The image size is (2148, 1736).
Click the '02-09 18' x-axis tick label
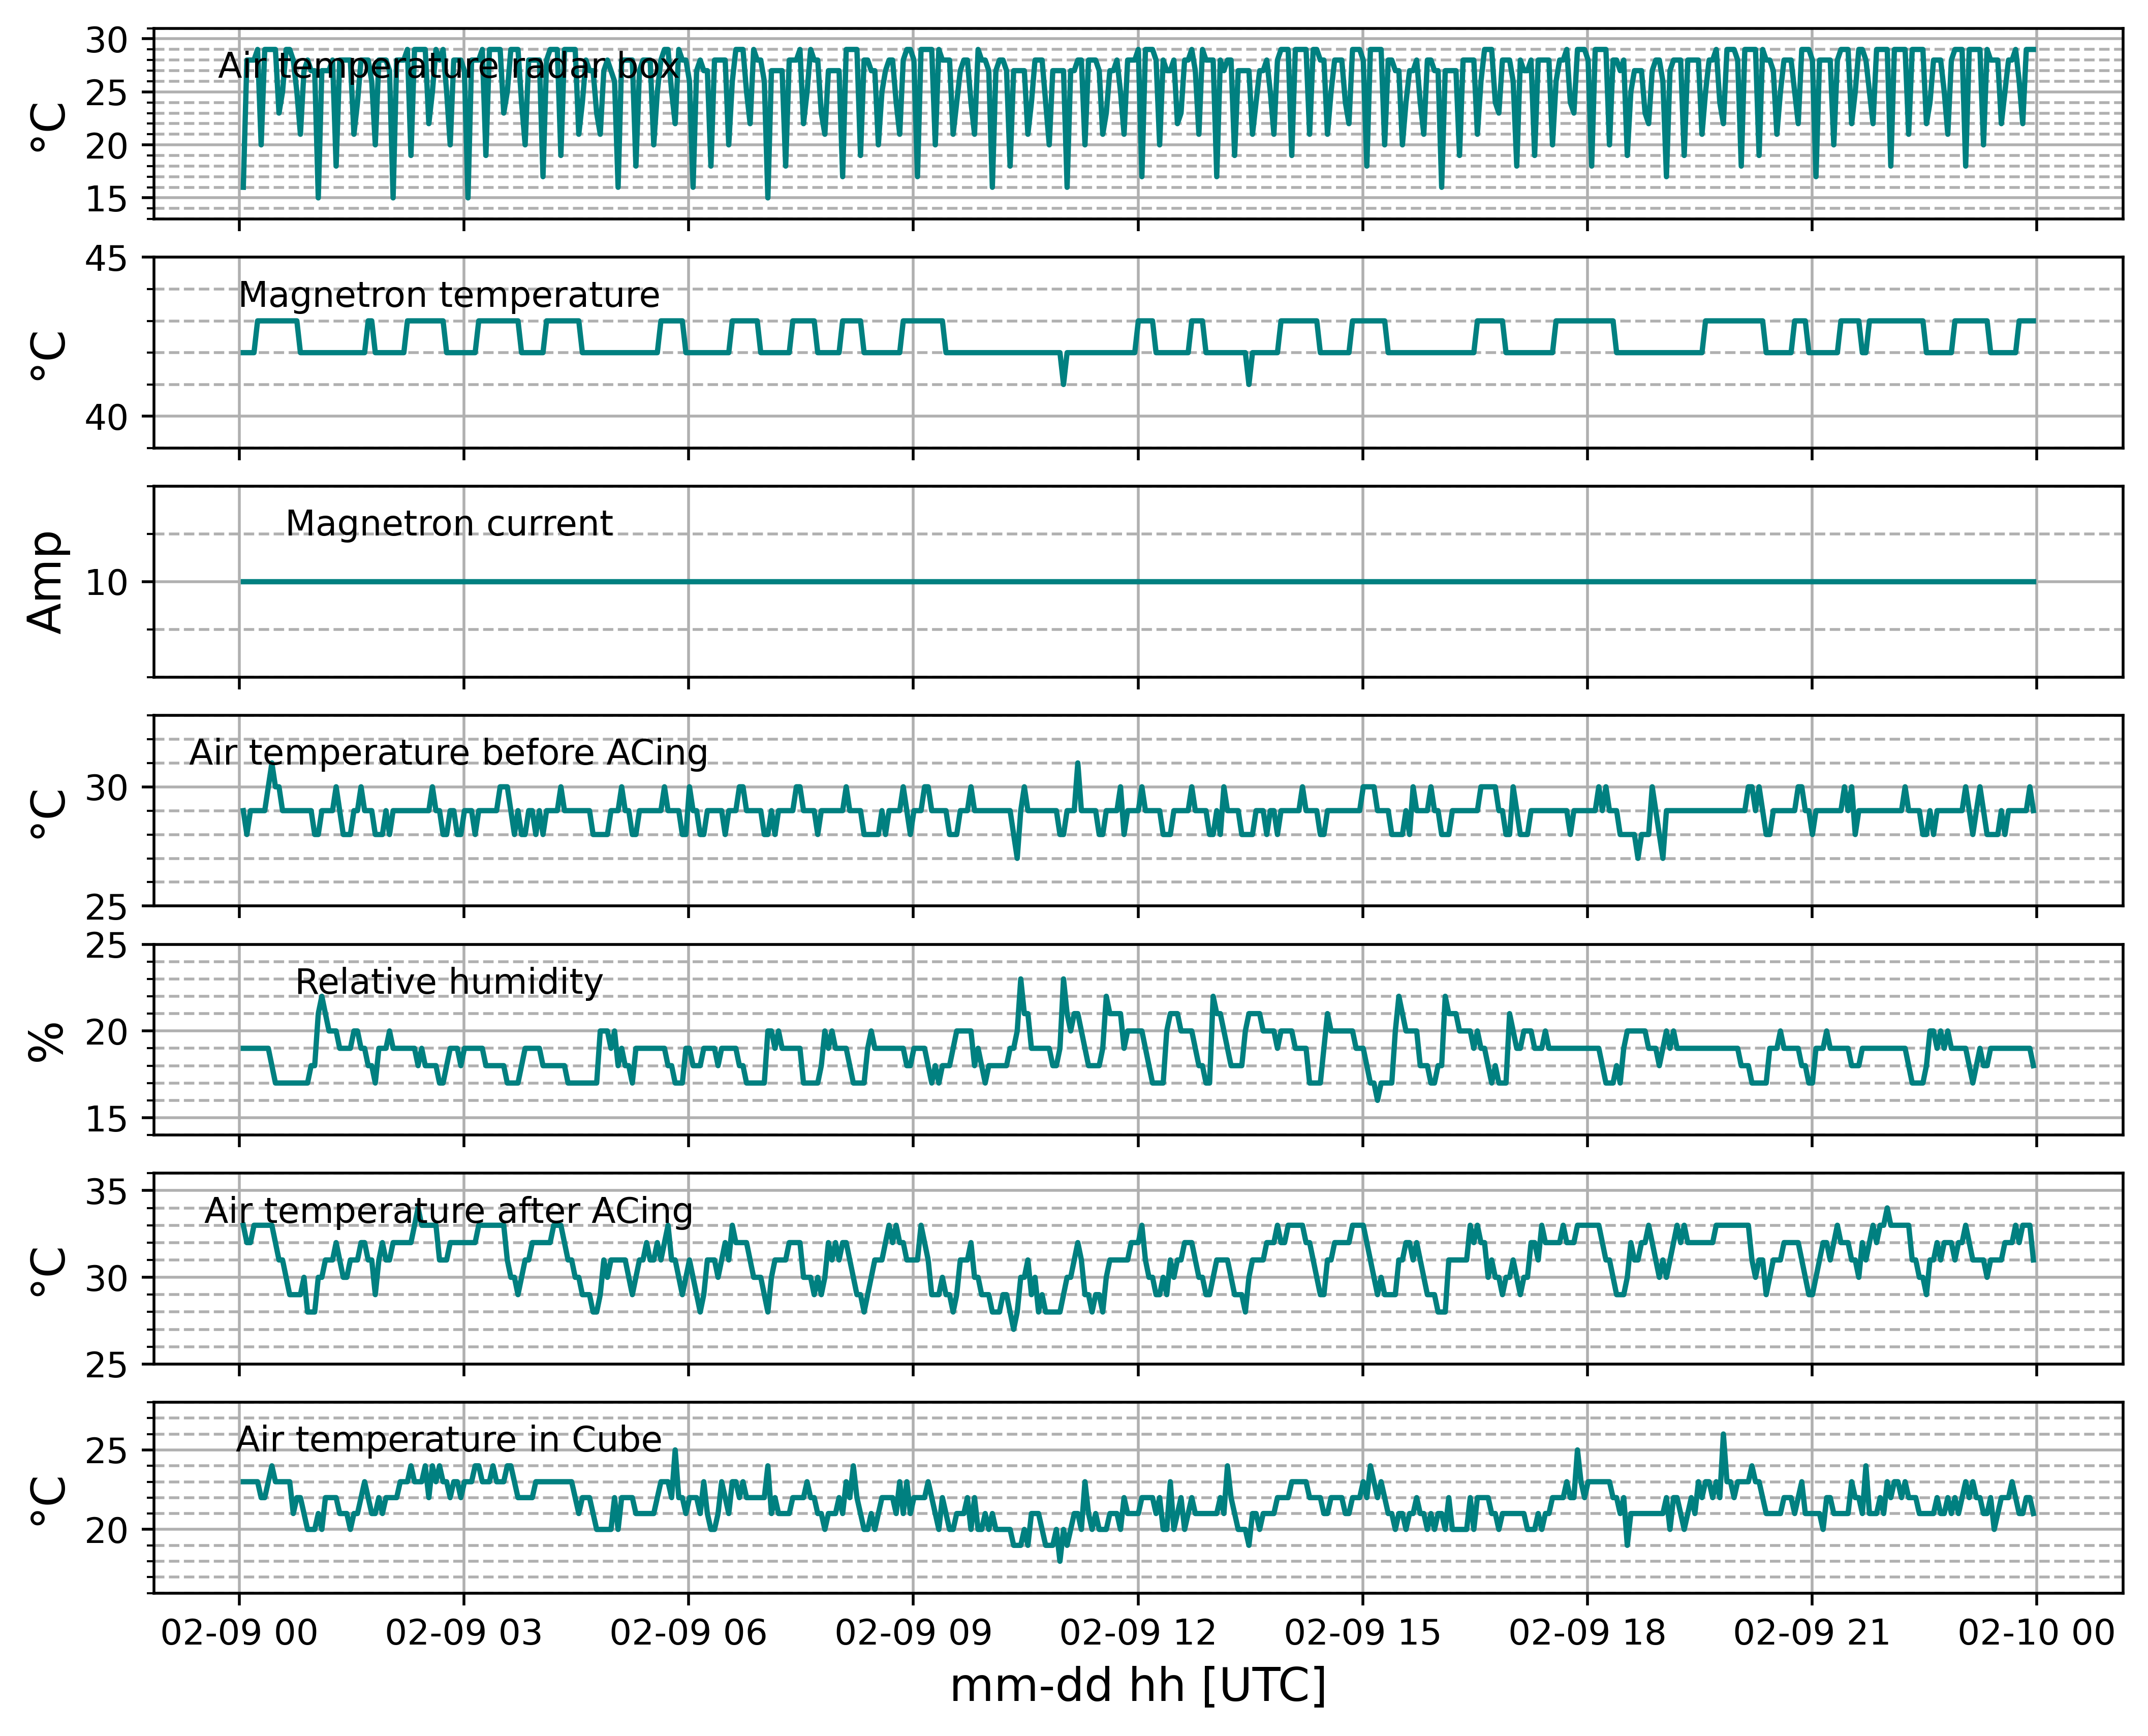click(x=1587, y=1633)
